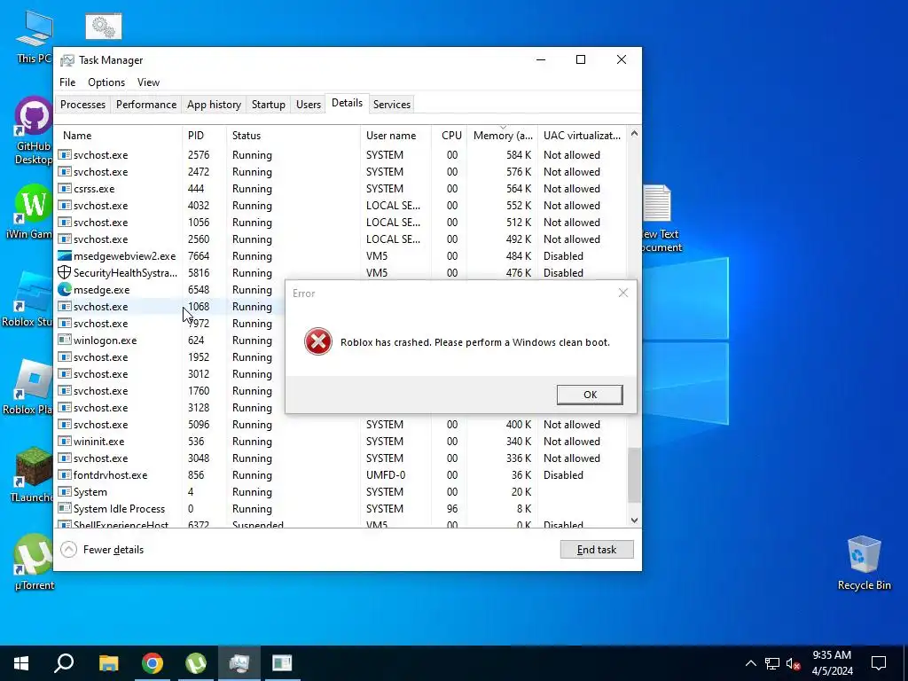
Task: Click the scrollbar up arrow
Action: tap(634, 133)
